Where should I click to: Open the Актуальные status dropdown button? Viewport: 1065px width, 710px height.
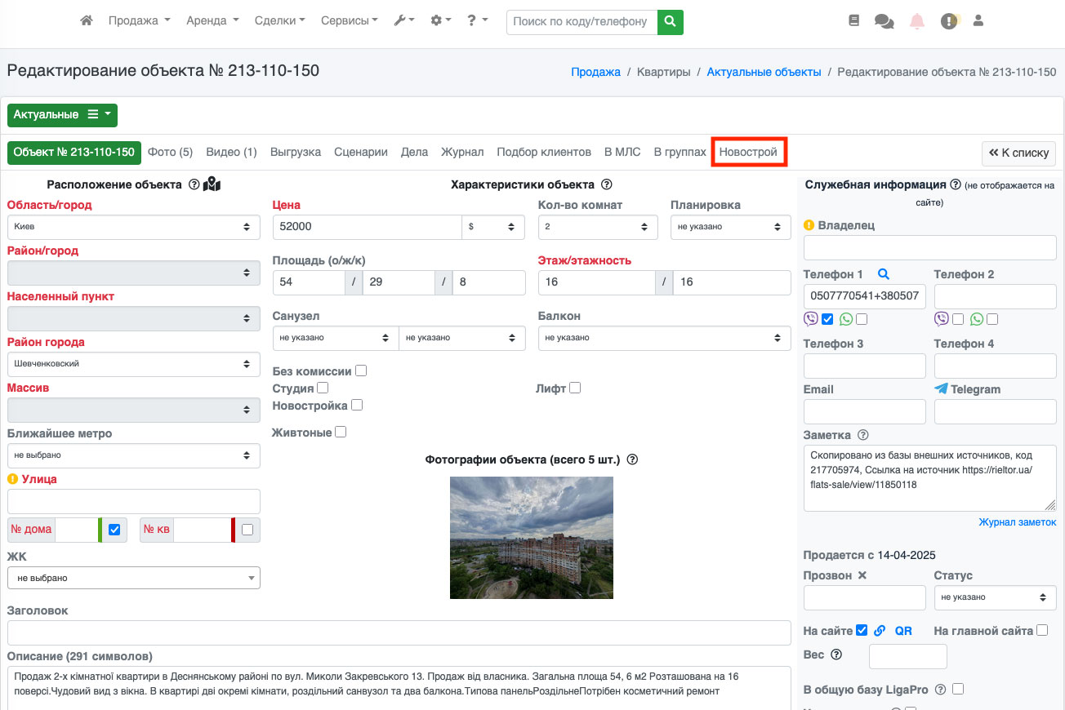coord(62,115)
